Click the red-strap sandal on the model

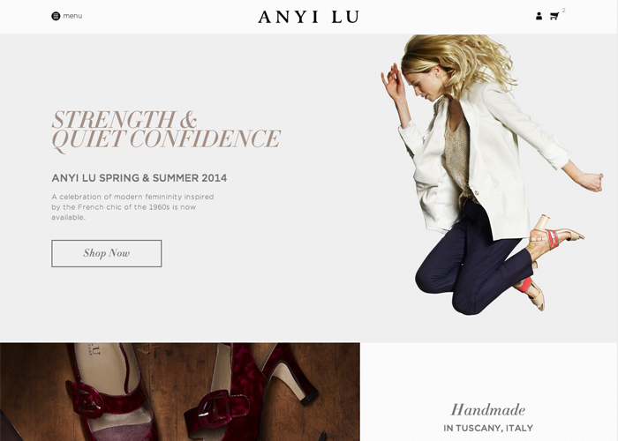(555, 235)
